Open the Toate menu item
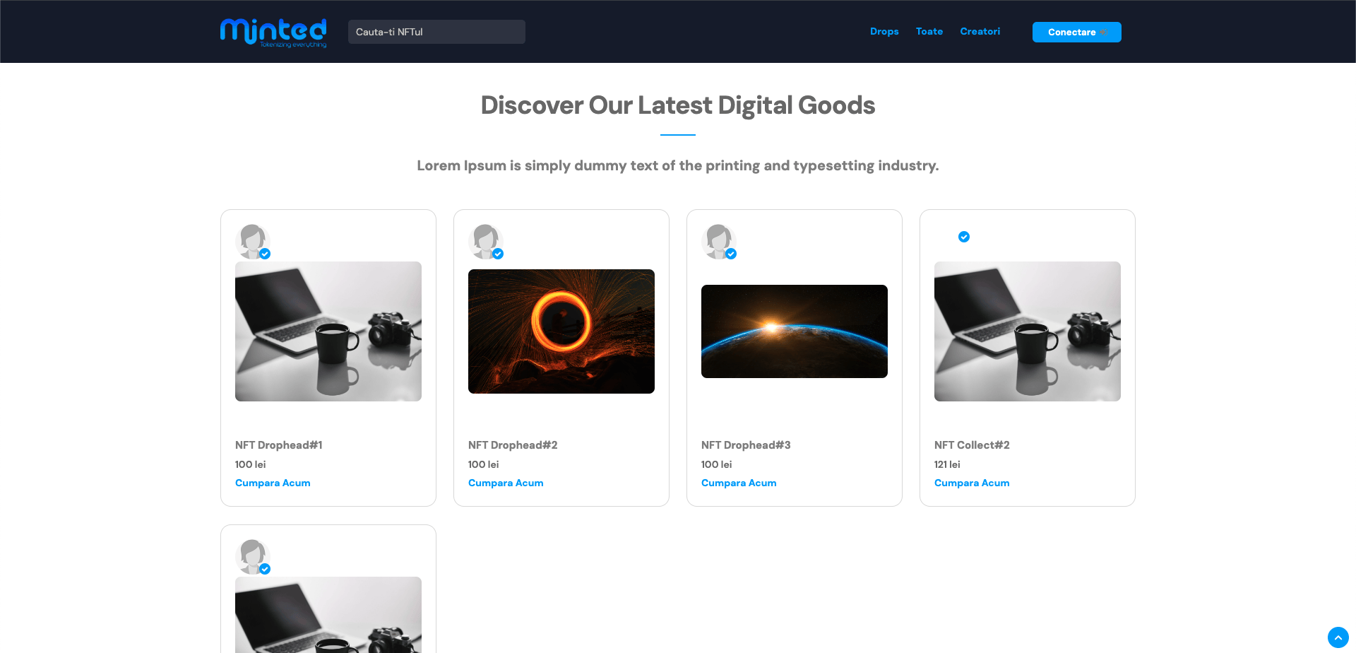Screen dimensions: 1356x653 (x=929, y=32)
